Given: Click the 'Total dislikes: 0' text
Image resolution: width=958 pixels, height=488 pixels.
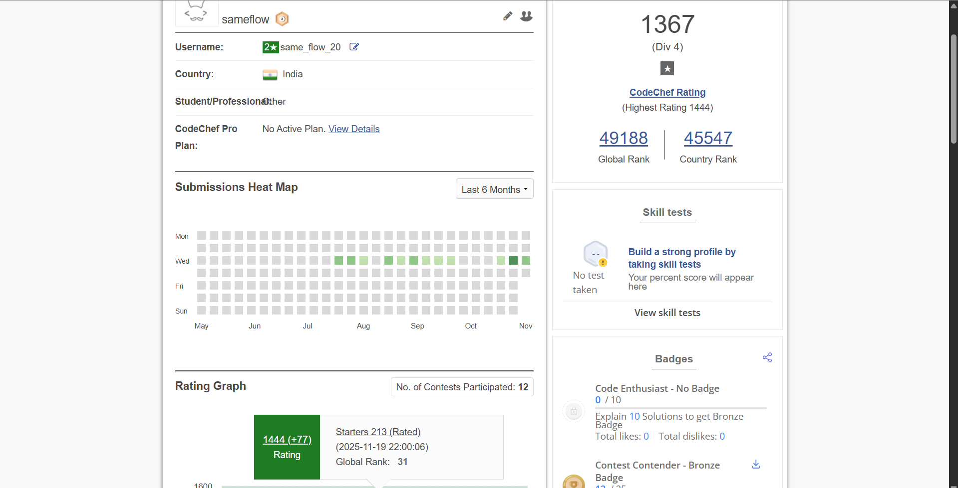Looking at the screenshot, I should pos(691,436).
